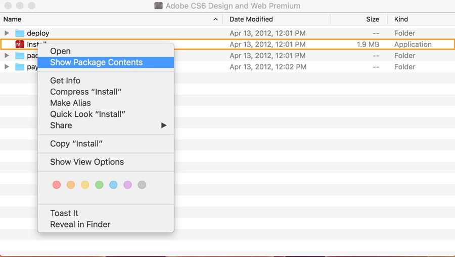Click the disk icon beside the window title
455x257 pixels.
[x=158, y=6]
